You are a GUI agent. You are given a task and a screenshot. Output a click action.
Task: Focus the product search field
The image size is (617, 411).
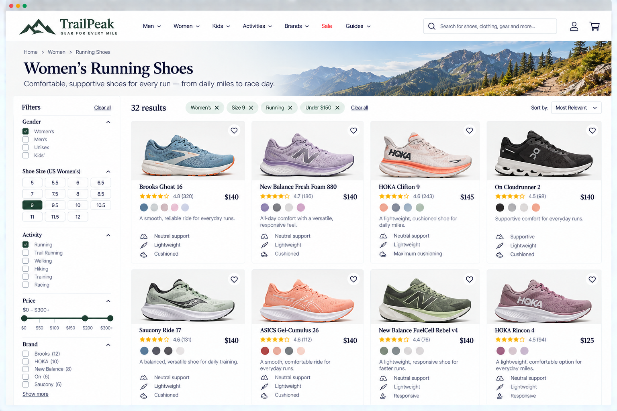point(490,26)
